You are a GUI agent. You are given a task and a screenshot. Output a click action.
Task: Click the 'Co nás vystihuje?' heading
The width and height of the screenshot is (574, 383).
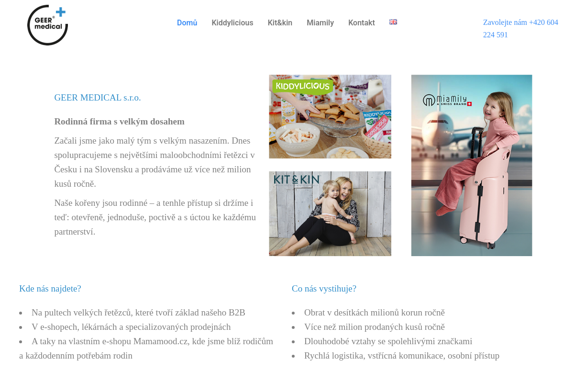tap(324, 289)
